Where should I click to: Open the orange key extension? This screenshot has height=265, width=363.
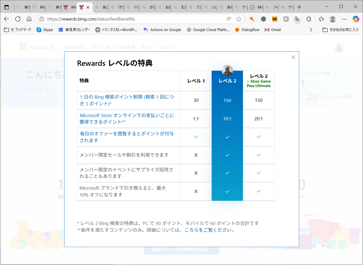click(252, 19)
